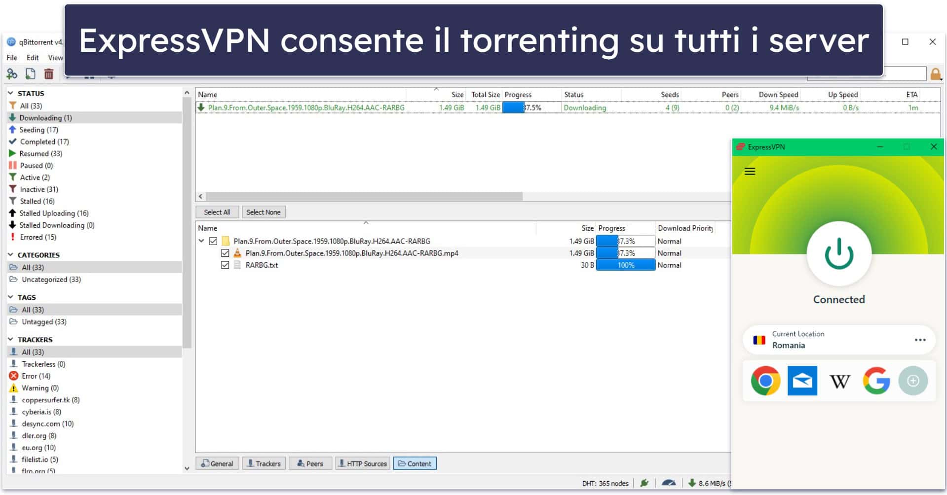Image resolution: width=947 pixels, height=495 pixels.
Task: Toggle checkbox for RARBG.txt file
Action: [x=225, y=265]
